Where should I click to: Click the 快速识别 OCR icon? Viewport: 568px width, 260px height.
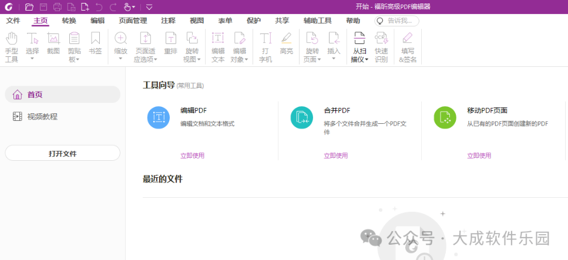pos(381,47)
